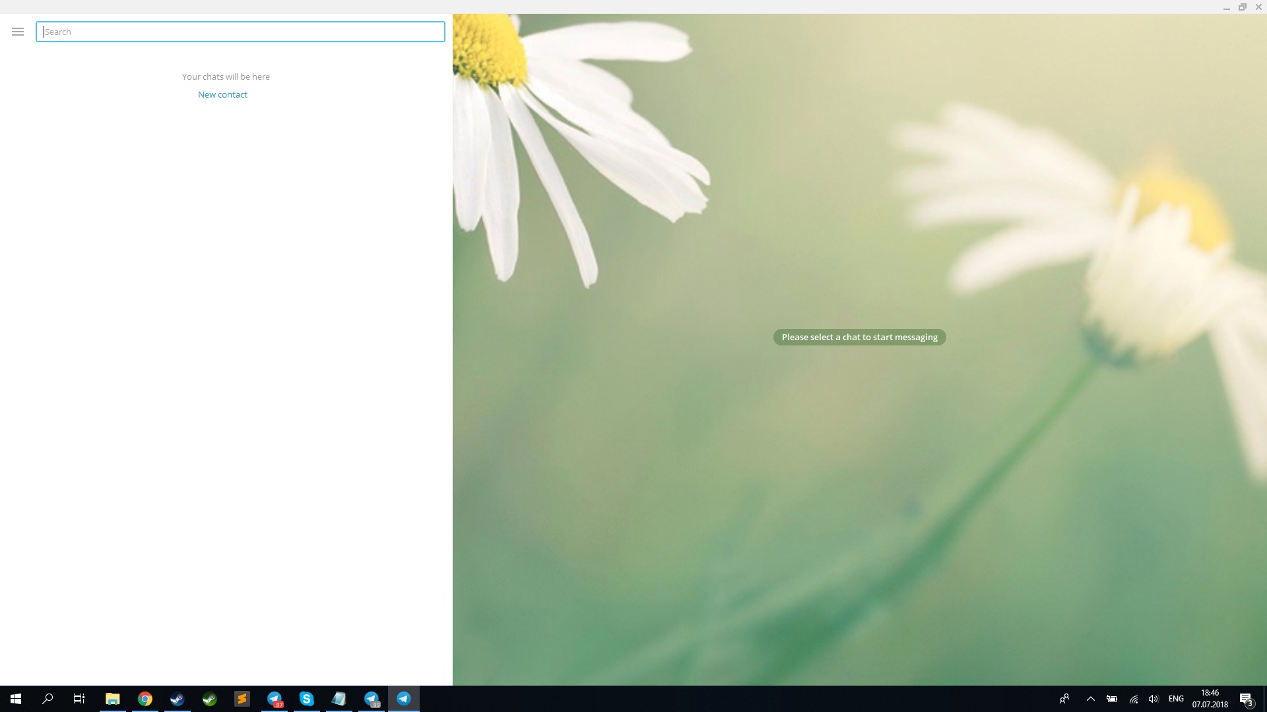Launch Skype from the taskbar

(x=307, y=699)
